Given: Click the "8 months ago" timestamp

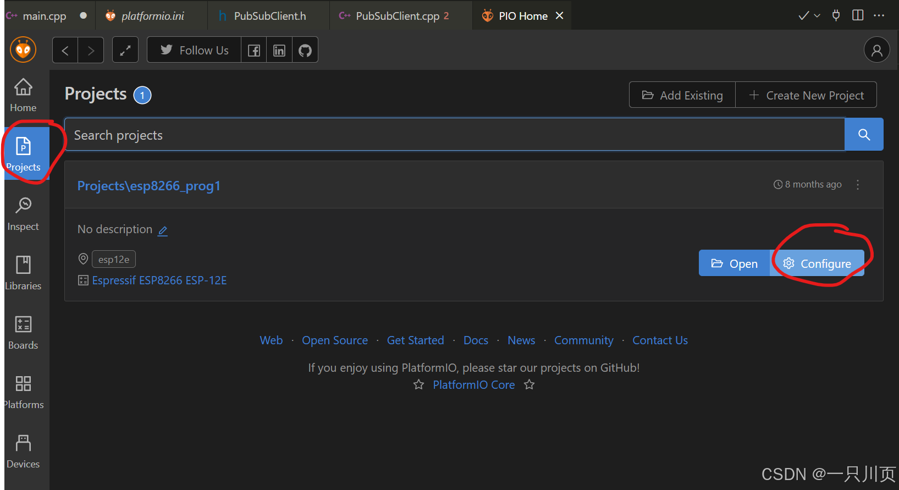Looking at the screenshot, I should [807, 185].
